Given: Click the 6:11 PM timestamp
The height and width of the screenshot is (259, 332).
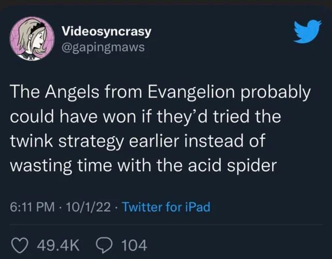Looking at the screenshot, I should pos(32,208).
